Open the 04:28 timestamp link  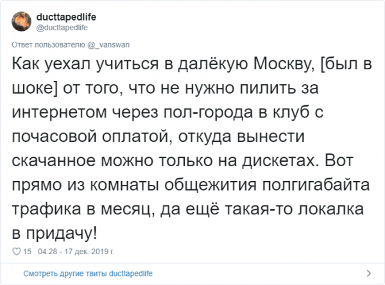(x=47, y=252)
